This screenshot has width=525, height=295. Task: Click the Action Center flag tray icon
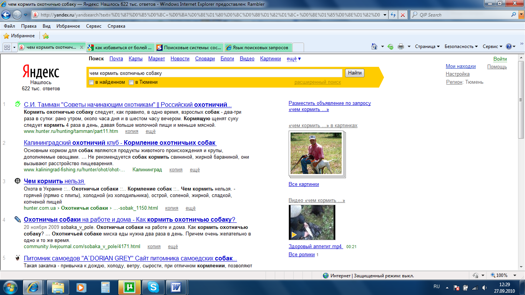457,287
